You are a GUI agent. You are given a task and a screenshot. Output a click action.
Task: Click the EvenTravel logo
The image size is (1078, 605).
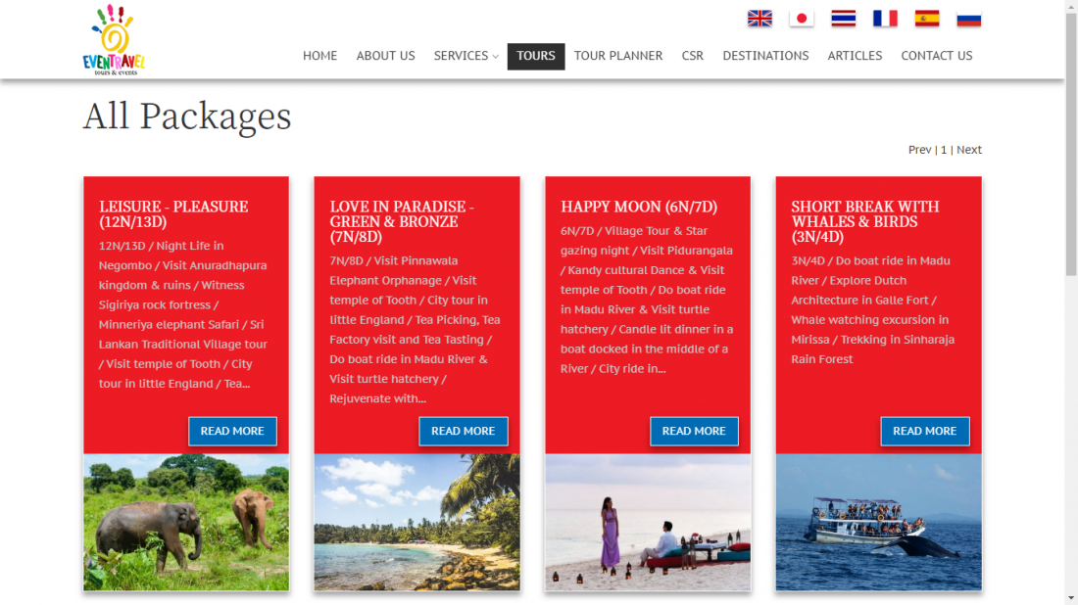click(114, 40)
